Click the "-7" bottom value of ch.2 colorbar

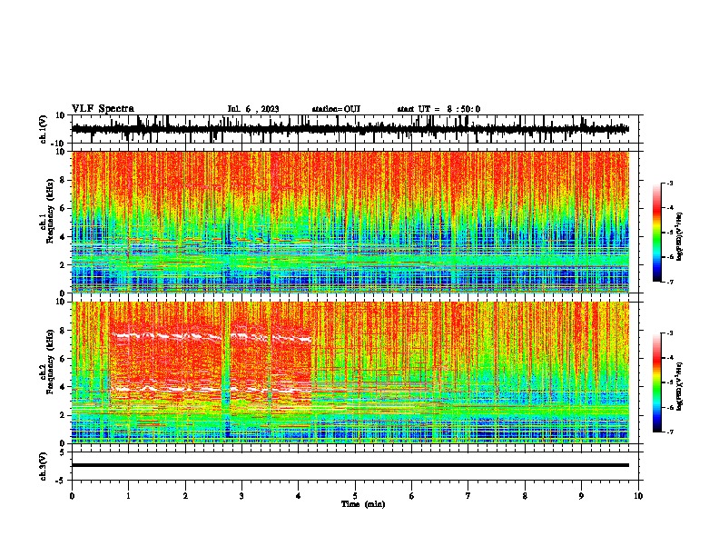point(669,432)
